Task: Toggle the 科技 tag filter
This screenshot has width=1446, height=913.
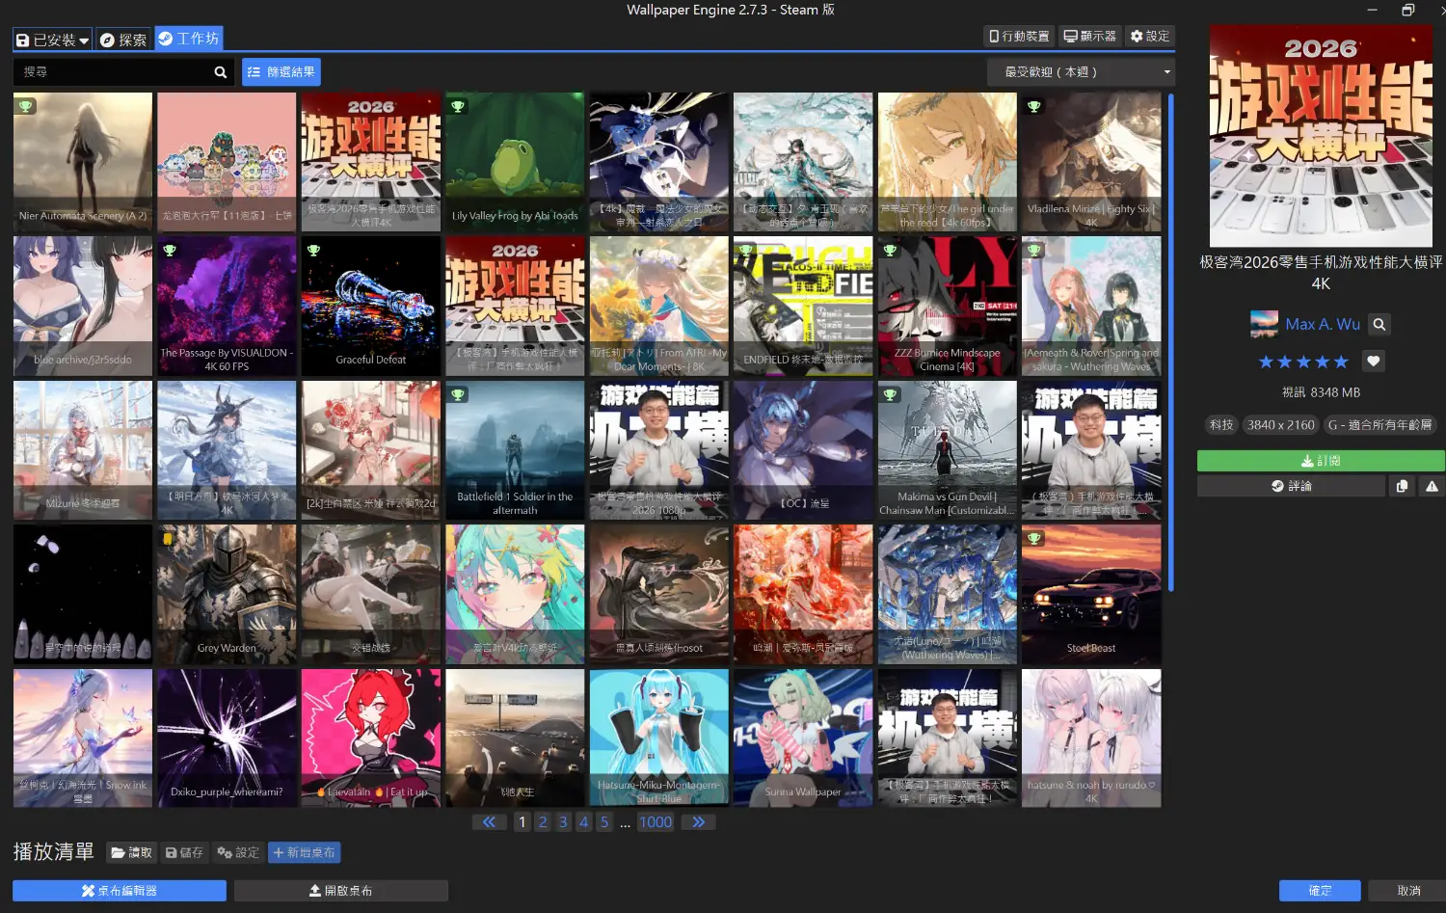Action: (1221, 425)
